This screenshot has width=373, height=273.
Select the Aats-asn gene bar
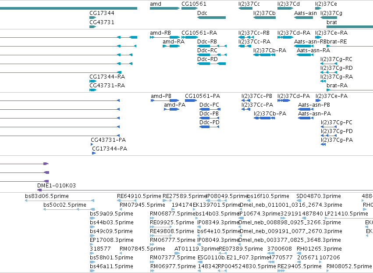[304, 18]
